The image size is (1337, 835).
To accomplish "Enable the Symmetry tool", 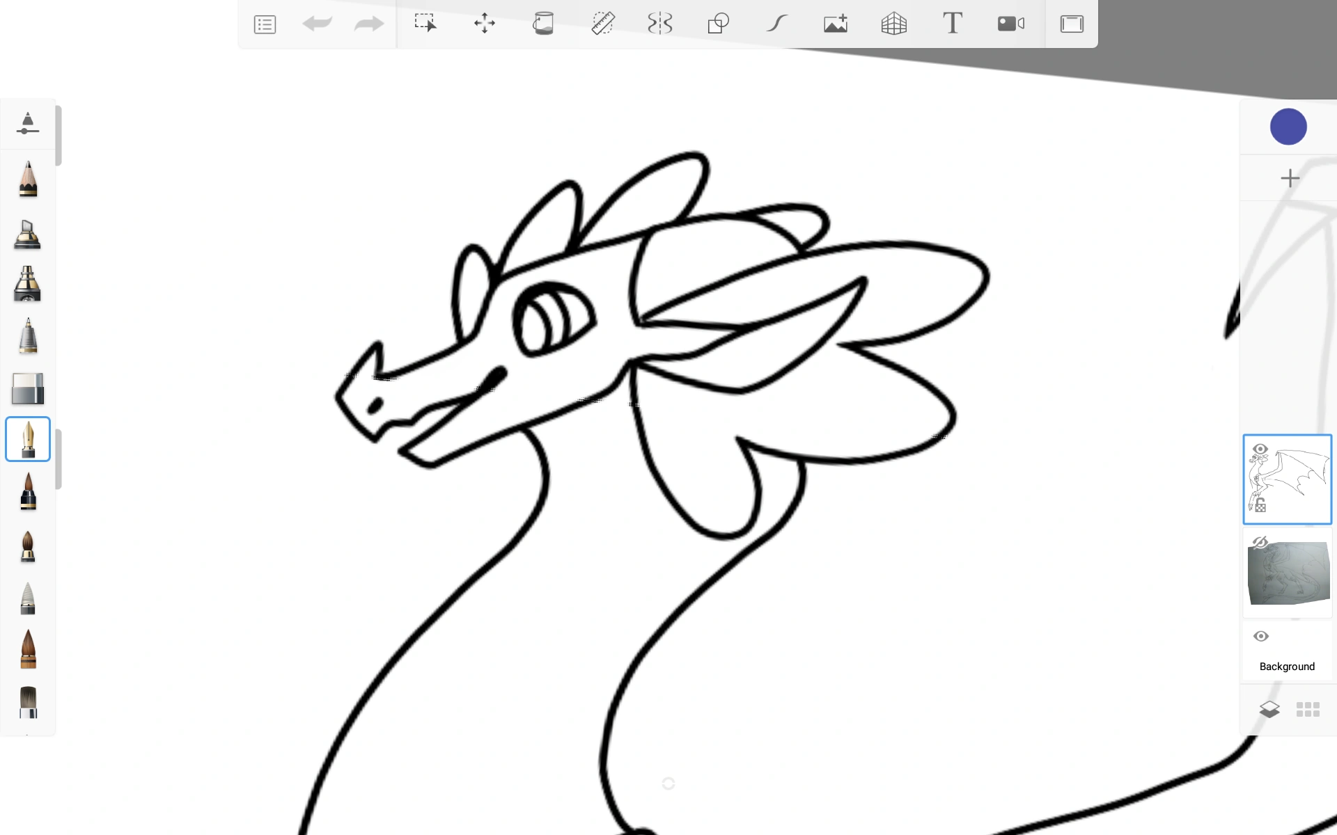I will click(659, 24).
